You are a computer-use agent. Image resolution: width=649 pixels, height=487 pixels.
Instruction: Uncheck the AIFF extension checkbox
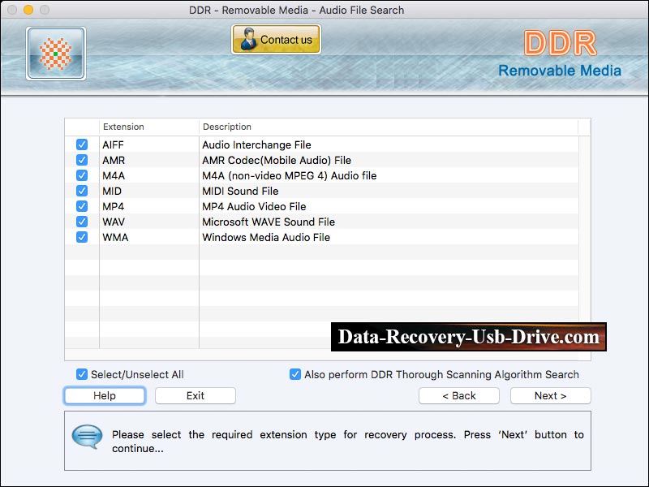(x=81, y=144)
